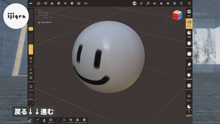The image size is (220, 124).
Task: Open ボクセル voxel remesh option
Action: 78,121
